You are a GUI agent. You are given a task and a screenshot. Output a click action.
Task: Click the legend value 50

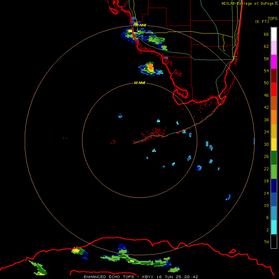point(266,83)
